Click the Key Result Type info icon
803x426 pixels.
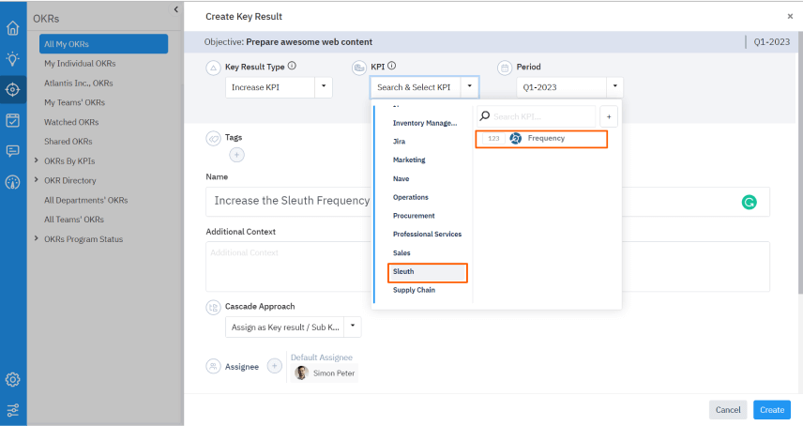click(292, 66)
